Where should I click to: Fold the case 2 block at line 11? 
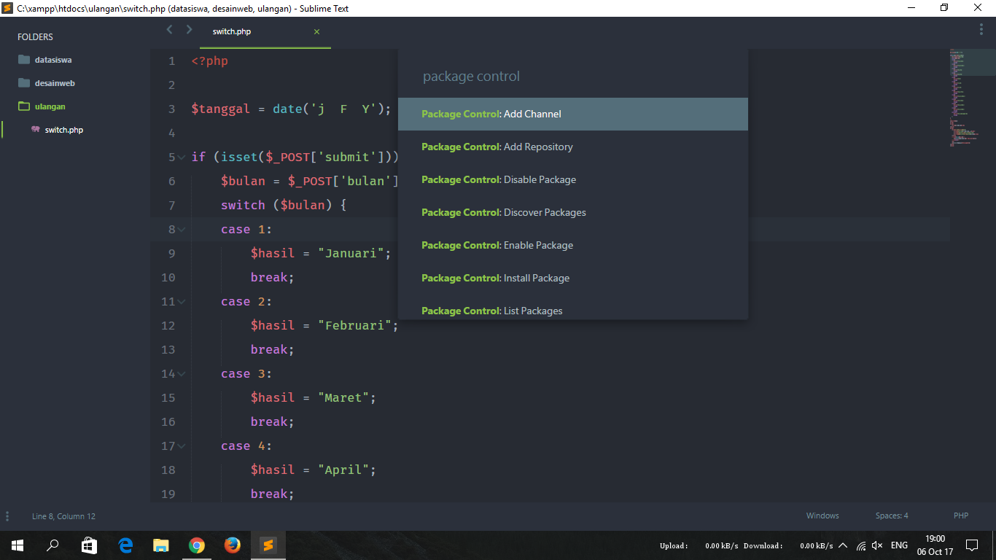pyautogui.click(x=182, y=302)
